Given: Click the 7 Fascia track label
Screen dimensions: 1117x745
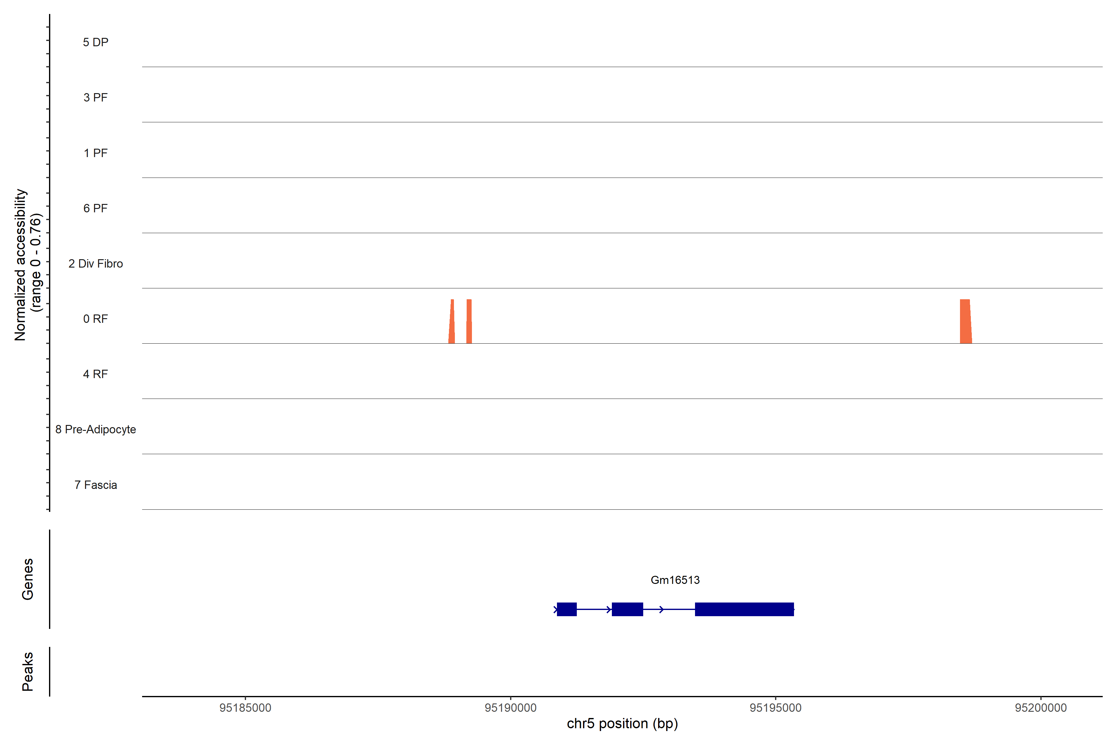Looking at the screenshot, I should pos(96,485).
